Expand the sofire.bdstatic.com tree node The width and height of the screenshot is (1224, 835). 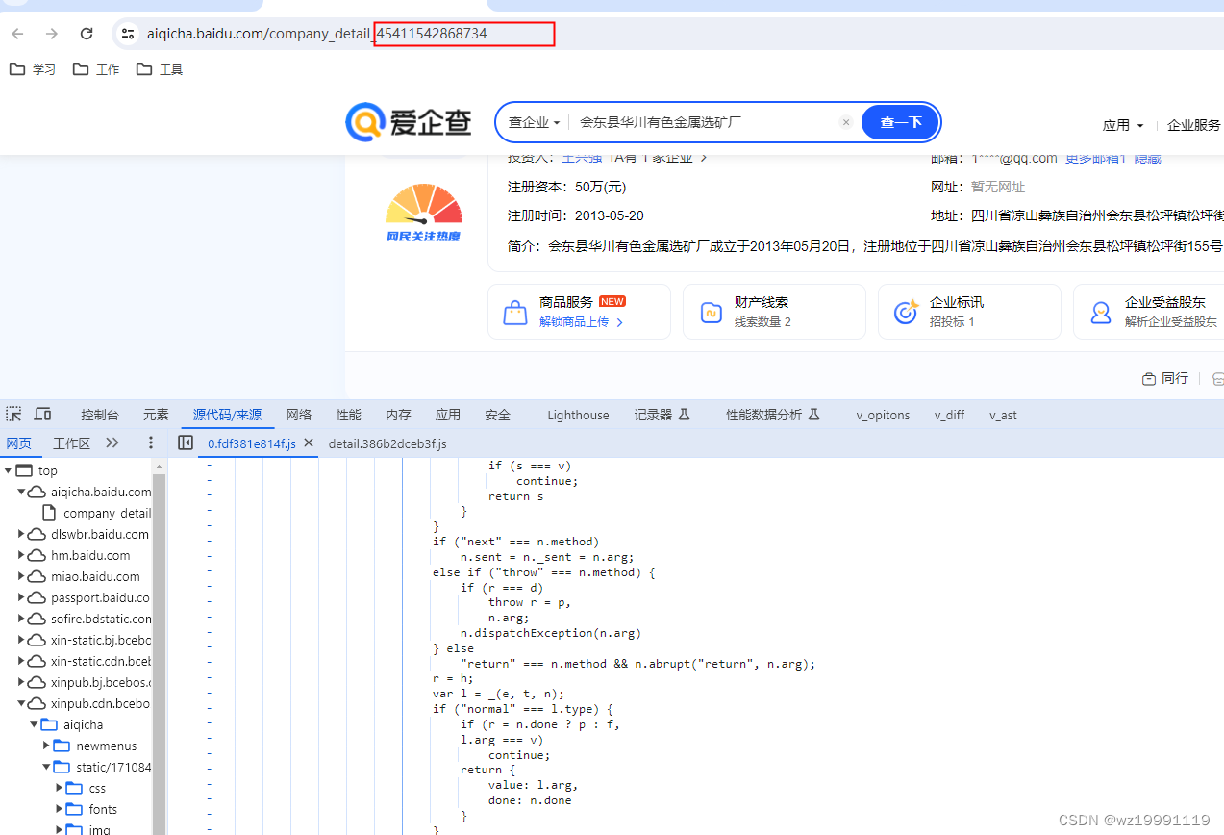point(22,619)
